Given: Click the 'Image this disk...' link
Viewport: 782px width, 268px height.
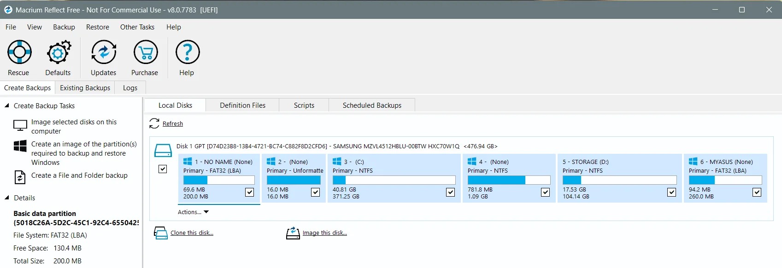Looking at the screenshot, I should [x=325, y=233].
